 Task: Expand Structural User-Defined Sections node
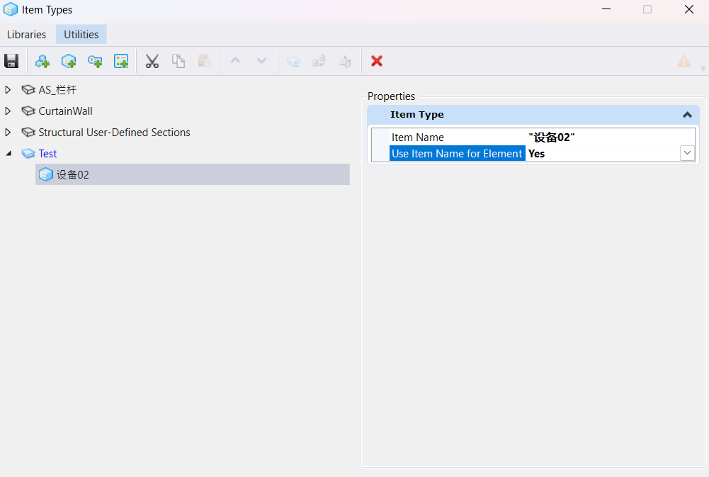point(8,133)
